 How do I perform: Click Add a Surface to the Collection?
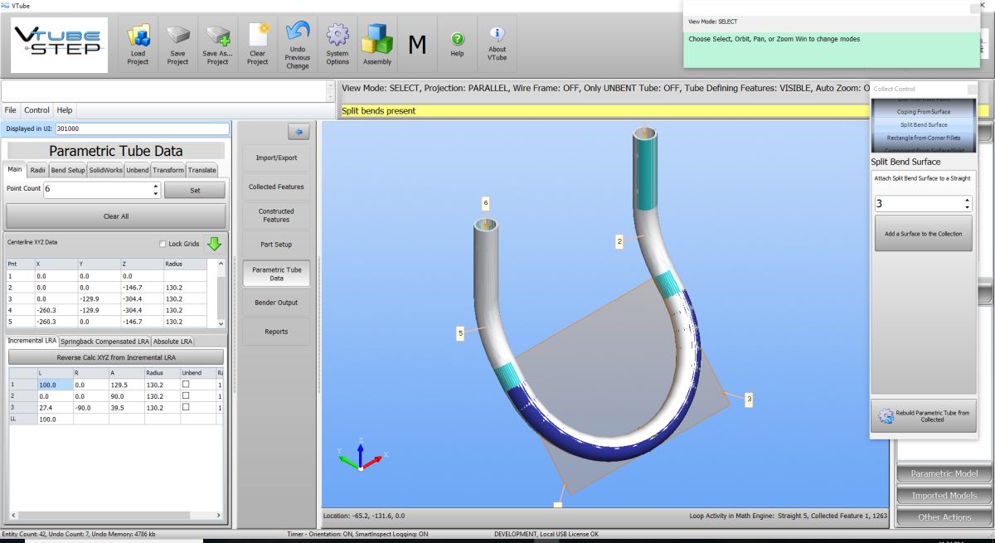pos(923,234)
